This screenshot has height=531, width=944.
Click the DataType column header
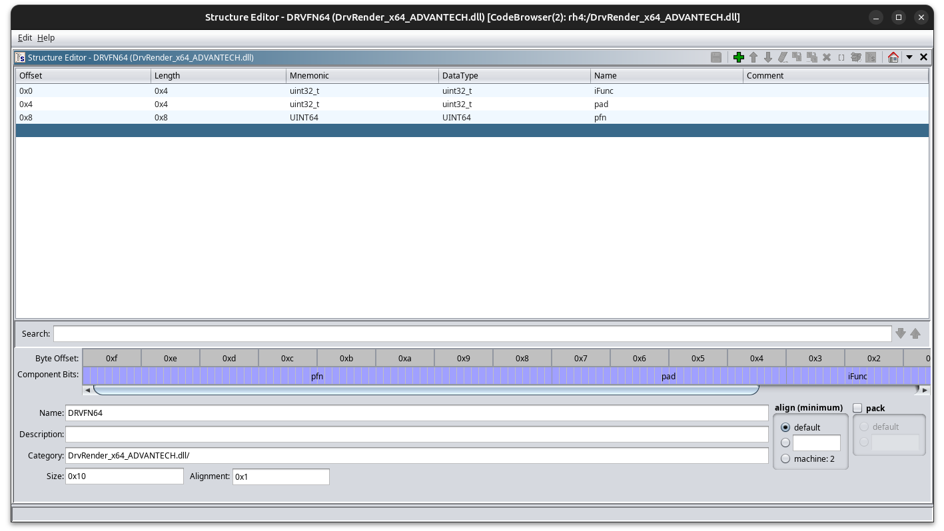pyautogui.click(x=514, y=75)
